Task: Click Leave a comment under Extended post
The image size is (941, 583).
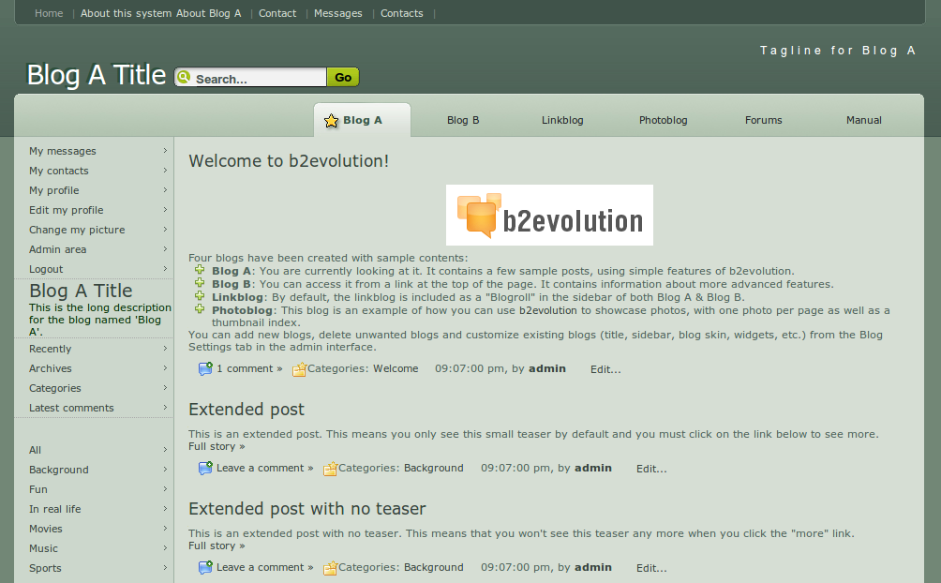Action: 264,468
